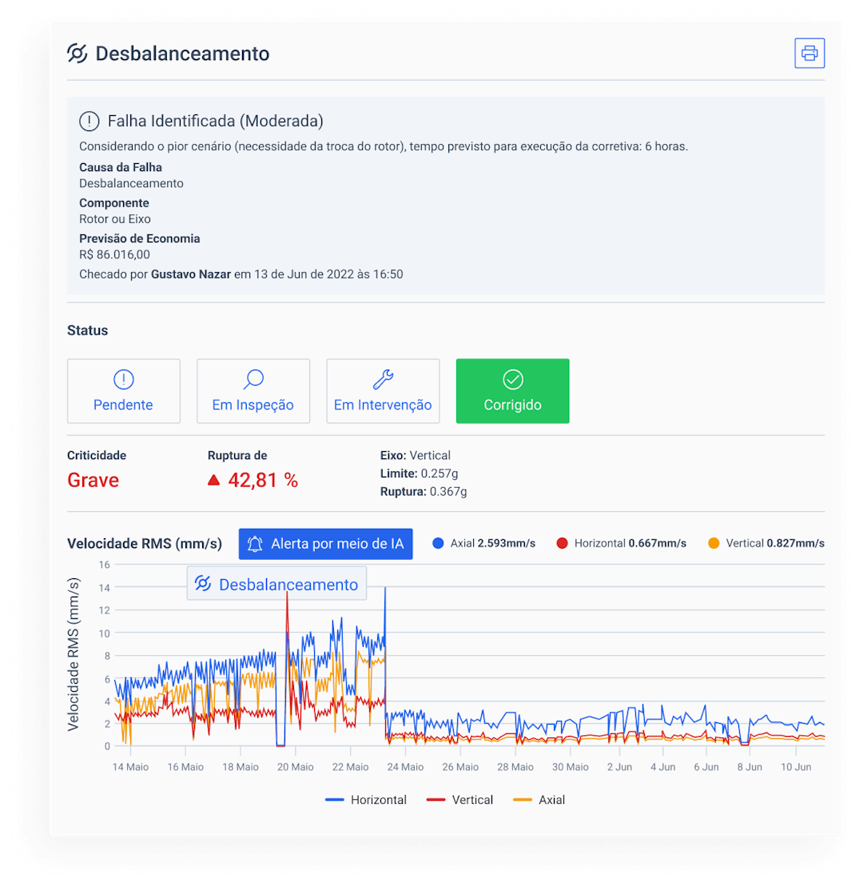Click the print icon button
The image size is (863, 887).
coord(809,54)
